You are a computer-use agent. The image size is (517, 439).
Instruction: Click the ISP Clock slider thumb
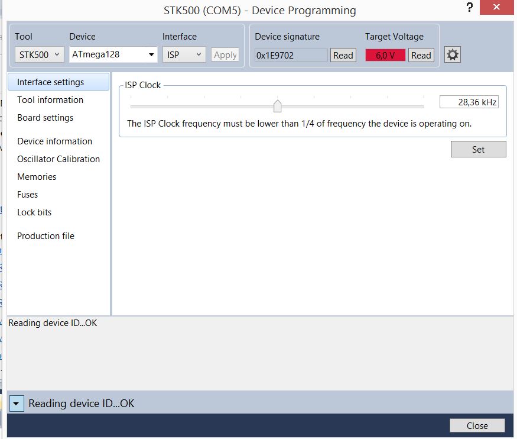(277, 106)
